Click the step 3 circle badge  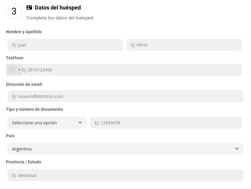point(14,11)
